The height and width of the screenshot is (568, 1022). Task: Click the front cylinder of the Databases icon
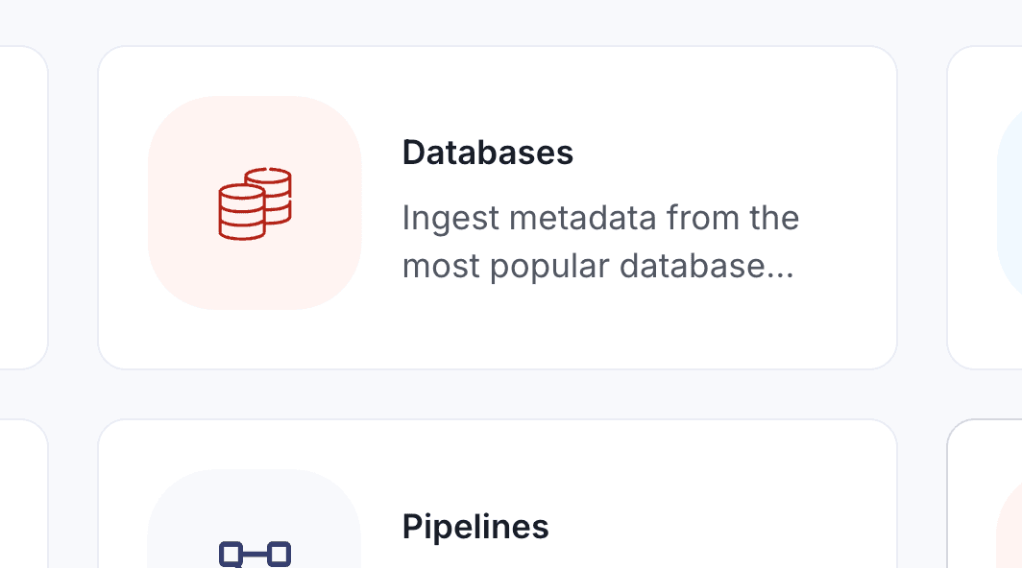pos(241,213)
